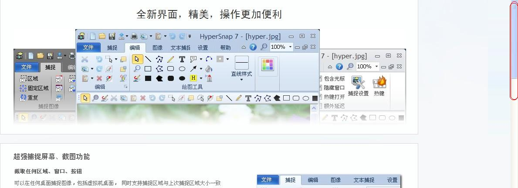This screenshot has height=188, width=518.
Task: Toggle the 包含光标 checkbox
Action: pos(321,79)
